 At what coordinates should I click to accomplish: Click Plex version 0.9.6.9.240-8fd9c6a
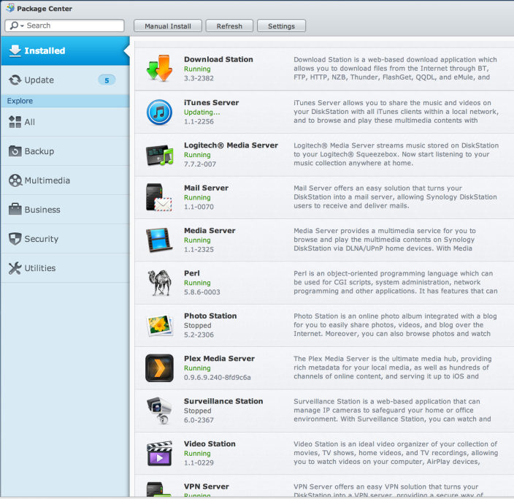[217, 377]
